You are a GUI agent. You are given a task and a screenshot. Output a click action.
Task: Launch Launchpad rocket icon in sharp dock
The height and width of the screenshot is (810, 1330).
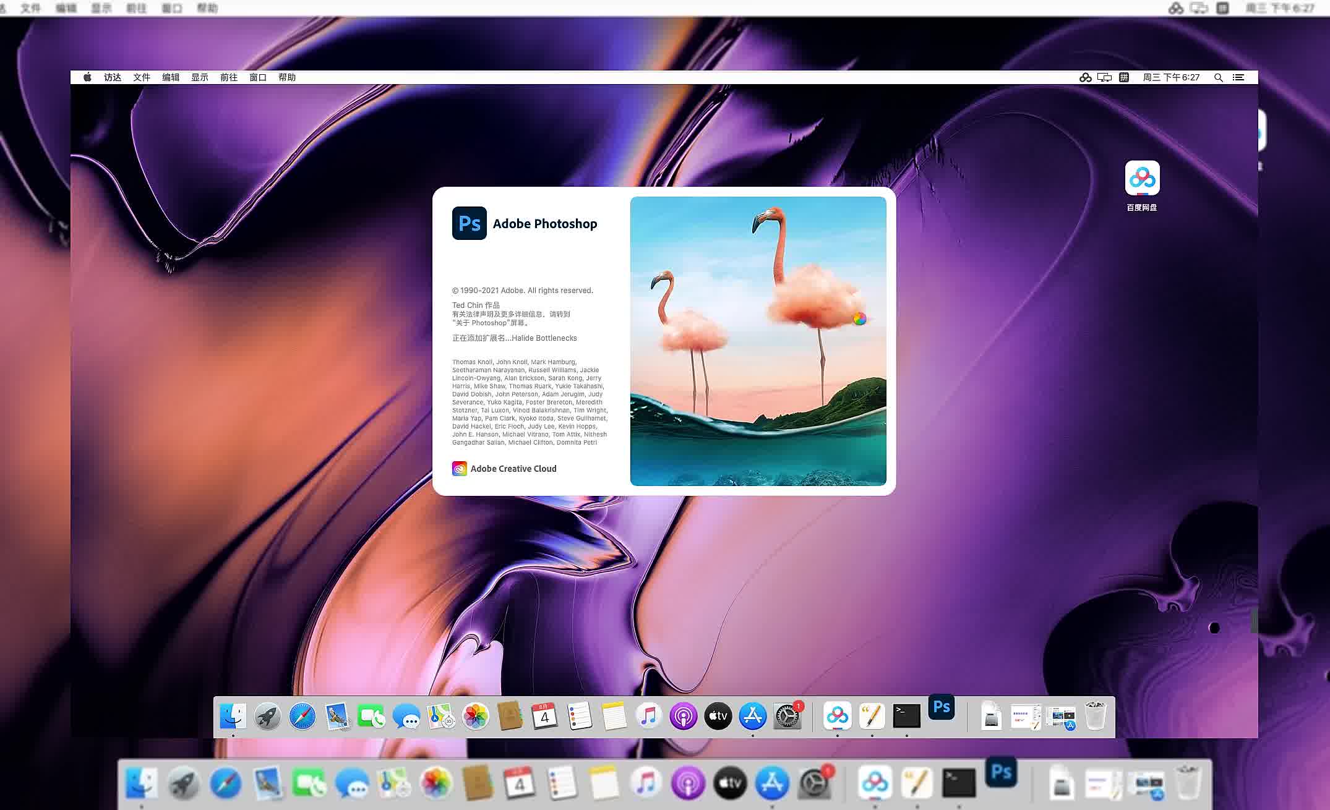[267, 716]
